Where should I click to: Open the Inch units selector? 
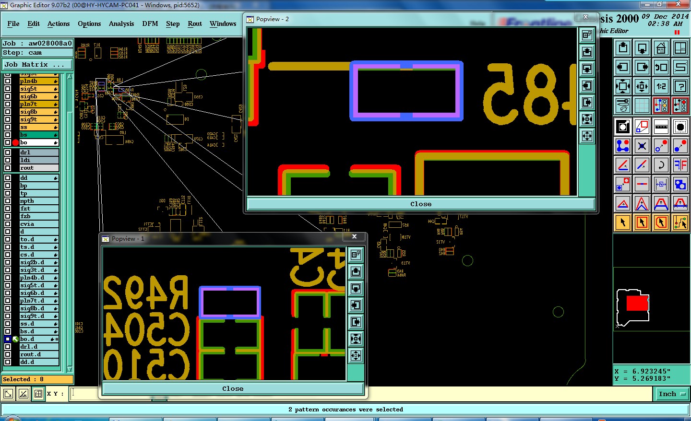point(672,394)
